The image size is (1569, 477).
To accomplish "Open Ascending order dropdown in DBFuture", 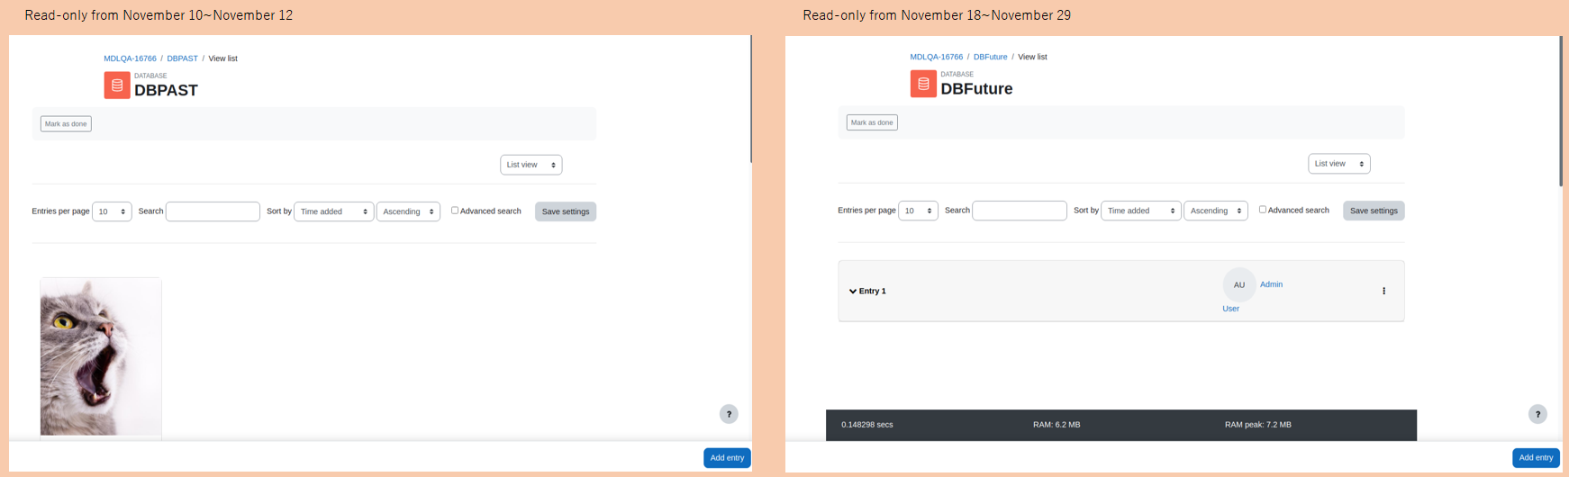I will click(1215, 211).
